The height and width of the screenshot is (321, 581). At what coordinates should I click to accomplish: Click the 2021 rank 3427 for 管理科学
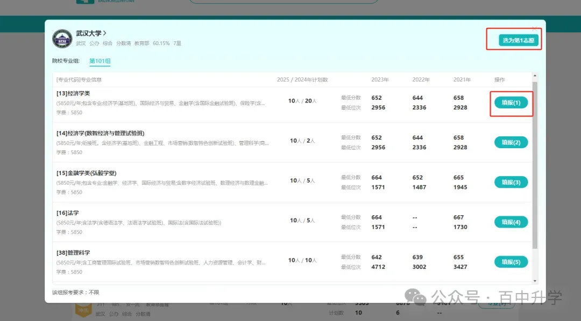(x=460, y=267)
